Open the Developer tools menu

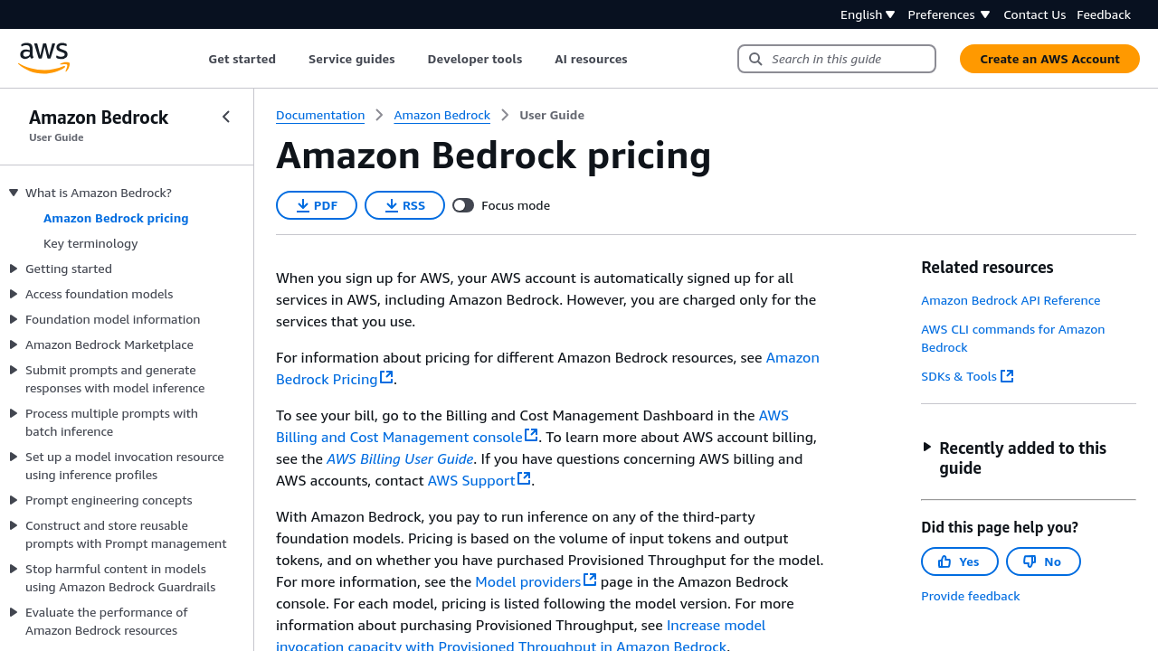474,59
